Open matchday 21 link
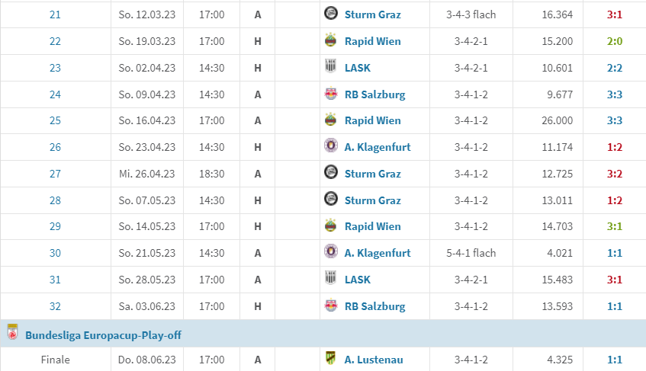The image size is (646, 371). pyautogui.click(x=55, y=14)
